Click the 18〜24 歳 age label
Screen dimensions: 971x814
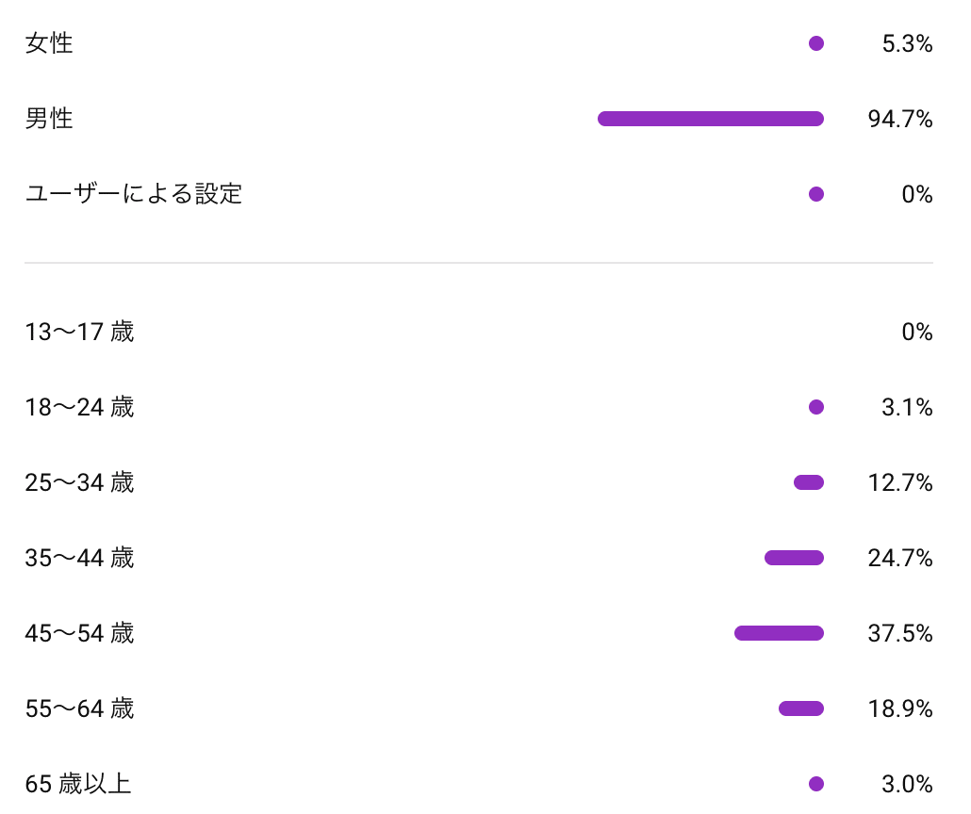click(x=79, y=408)
